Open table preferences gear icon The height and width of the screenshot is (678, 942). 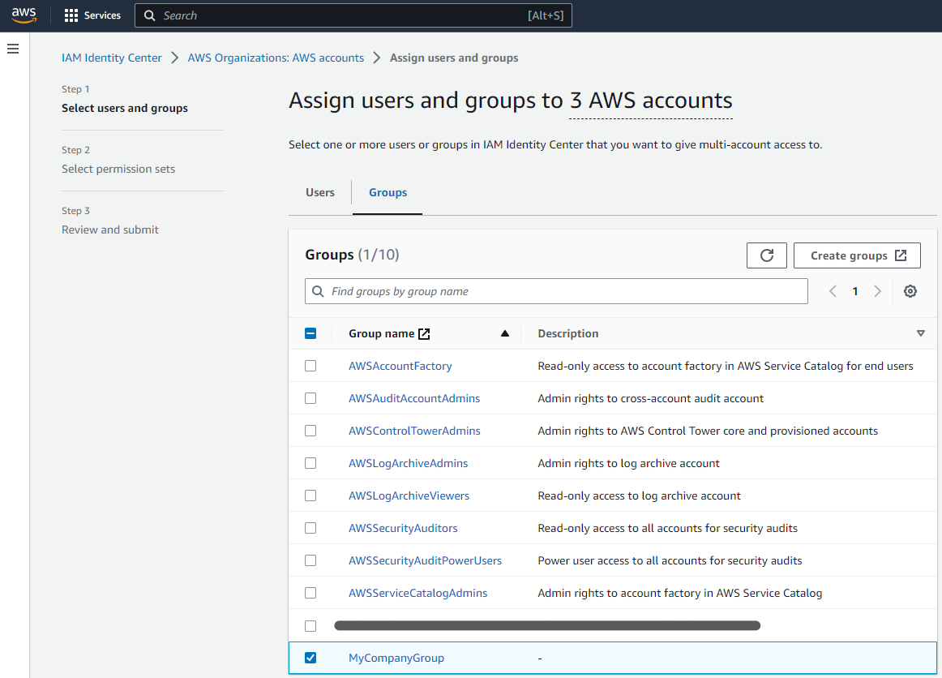point(910,291)
